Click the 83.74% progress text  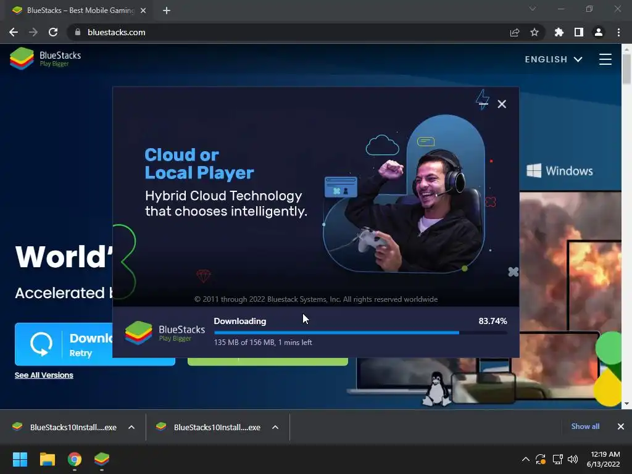click(x=493, y=321)
